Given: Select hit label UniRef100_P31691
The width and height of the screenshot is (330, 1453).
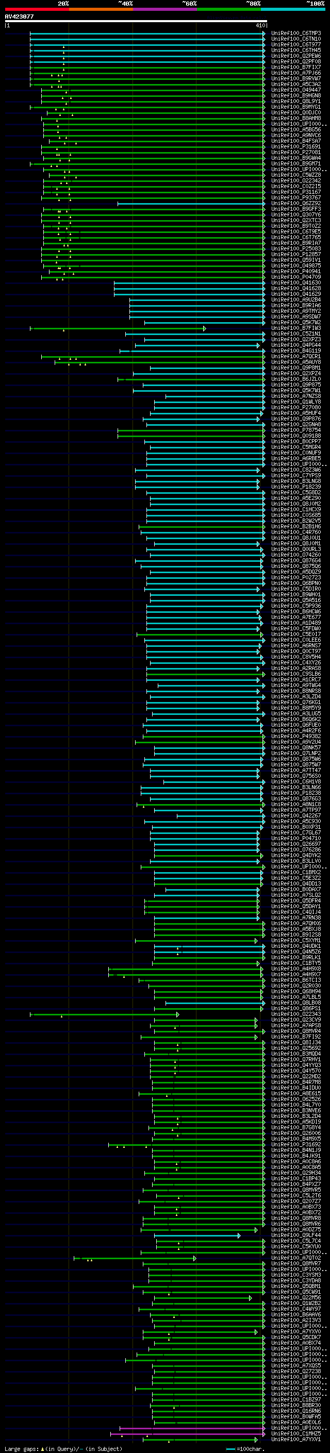Looking at the screenshot, I should [295, 147].
